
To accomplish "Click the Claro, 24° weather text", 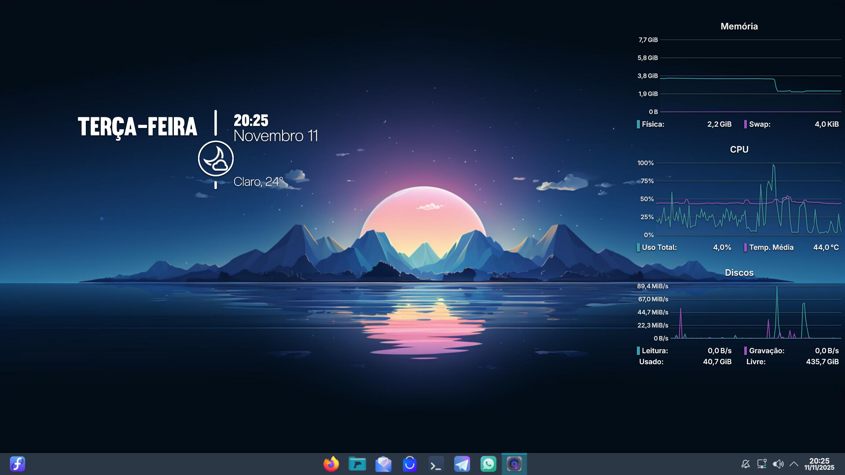I will point(258,182).
